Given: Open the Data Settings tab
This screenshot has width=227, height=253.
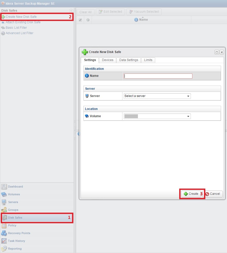Looking at the screenshot, I should (x=129, y=60).
